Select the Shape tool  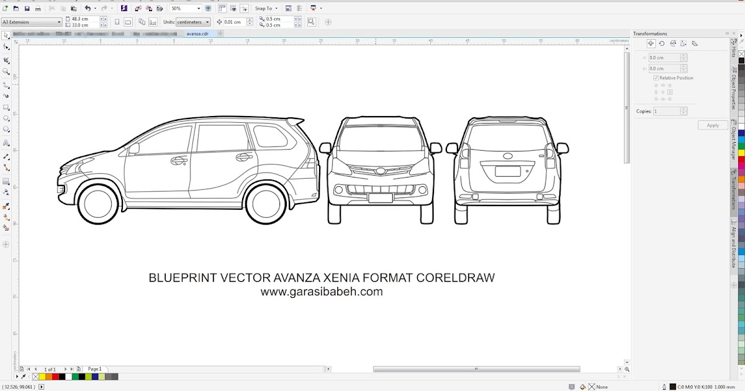point(6,47)
